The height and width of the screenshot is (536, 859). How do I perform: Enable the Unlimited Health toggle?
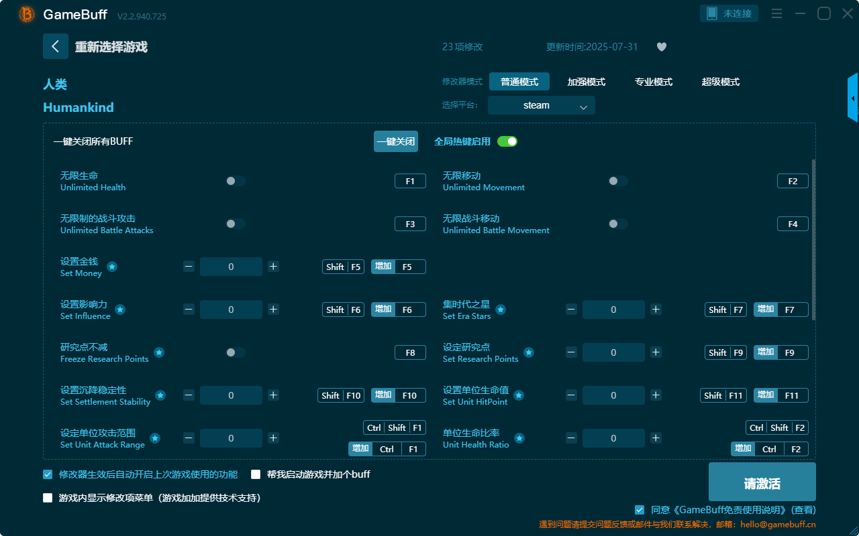coord(236,181)
